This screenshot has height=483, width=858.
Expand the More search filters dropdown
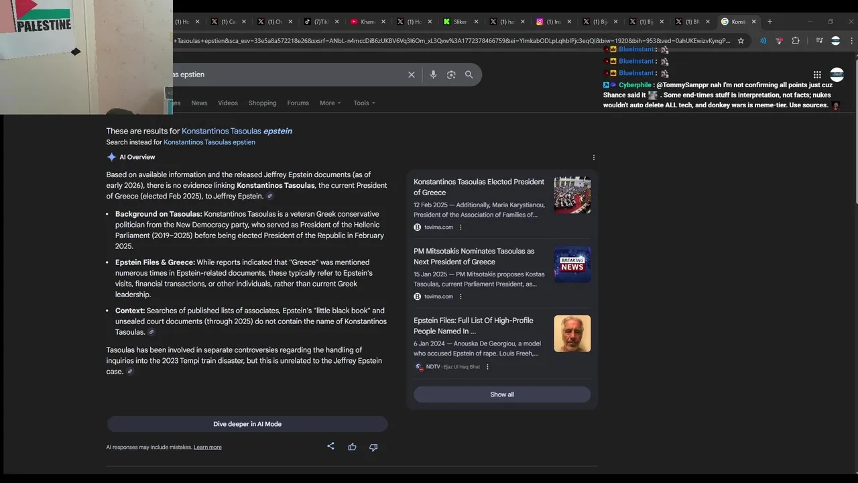330,103
